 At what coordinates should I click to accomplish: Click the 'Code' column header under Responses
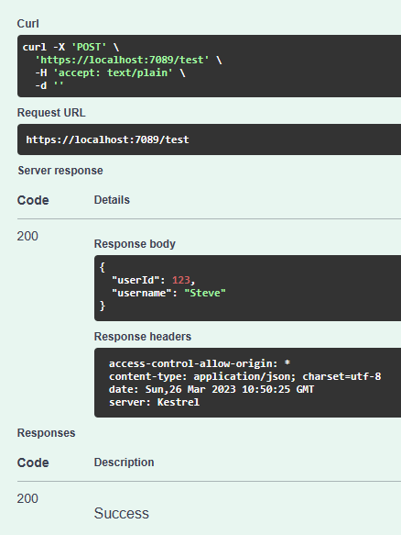click(33, 463)
